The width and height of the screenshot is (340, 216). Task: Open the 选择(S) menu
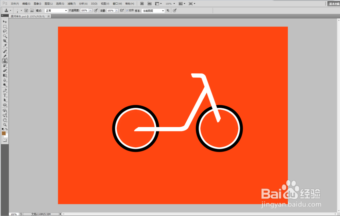60,4
